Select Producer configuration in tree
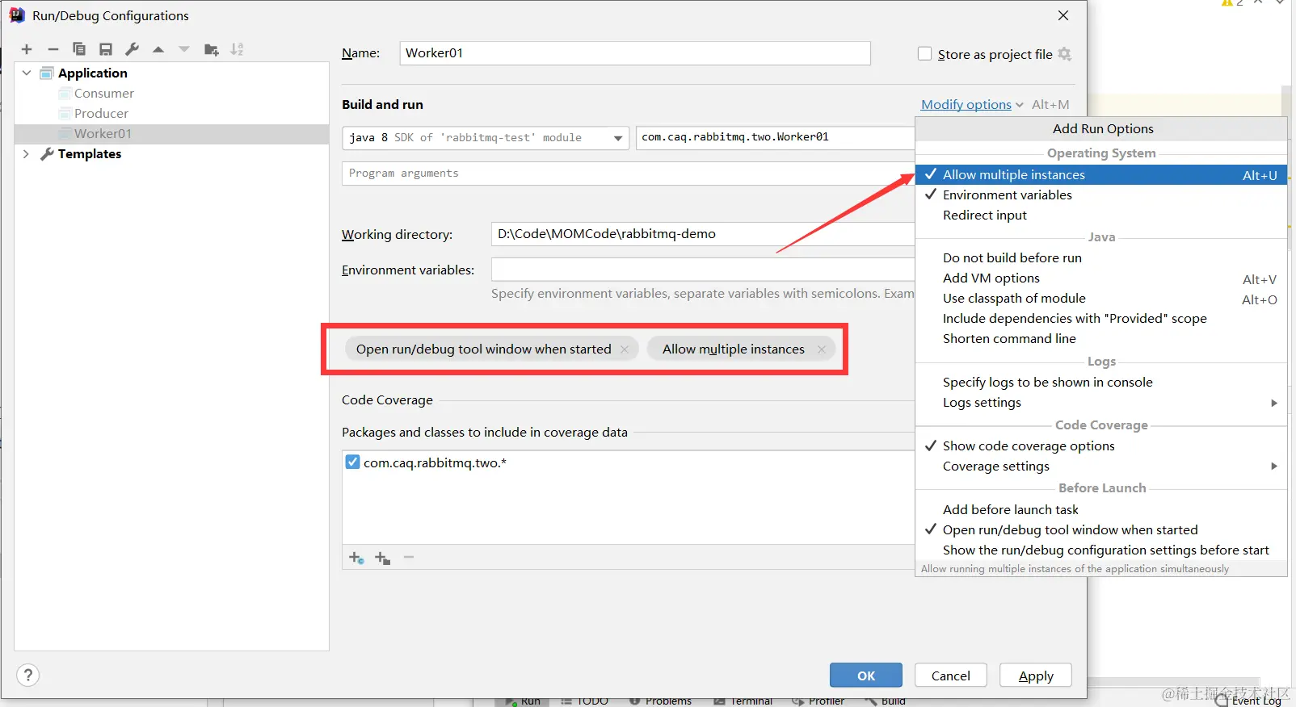Screen dimensions: 1296x707 [x=101, y=113]
